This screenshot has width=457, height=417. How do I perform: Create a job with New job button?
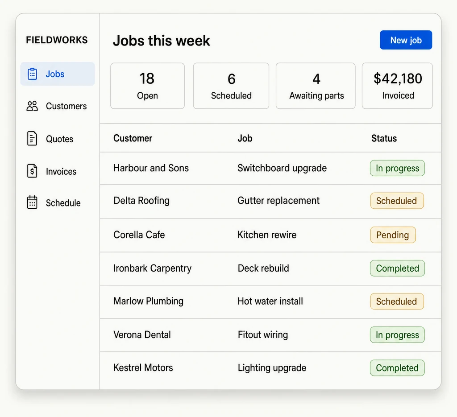[406, 40]
